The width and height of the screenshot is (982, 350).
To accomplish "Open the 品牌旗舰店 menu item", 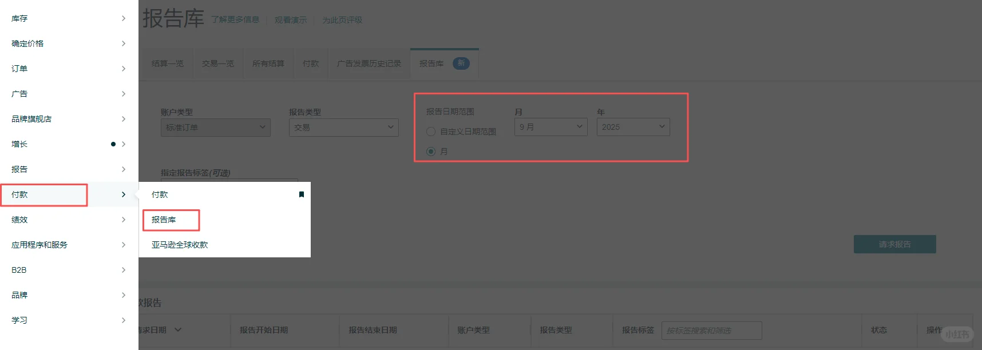I will point(69,119).
